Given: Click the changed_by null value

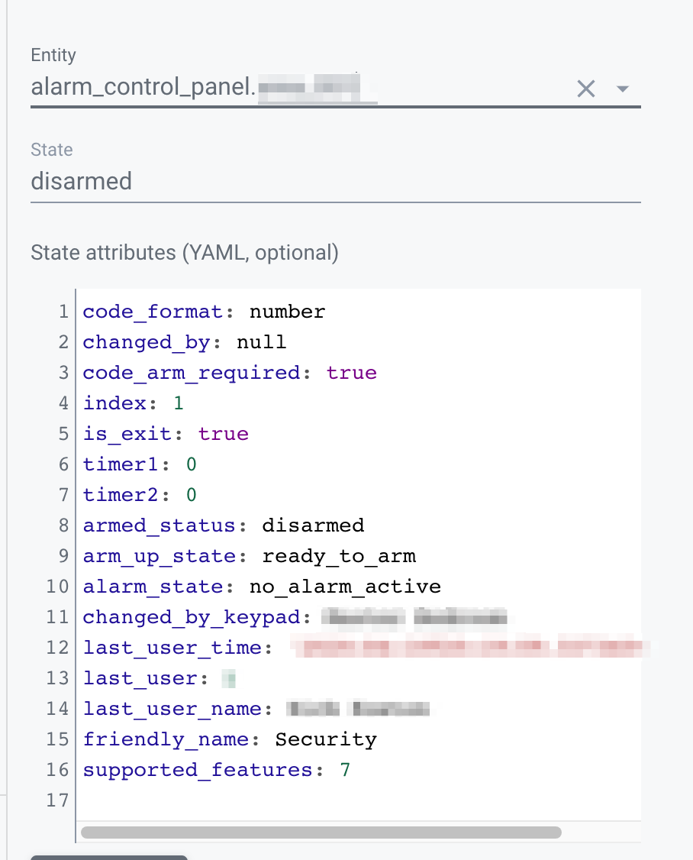Looking at the screenshot, I should [x=261, y=342].
